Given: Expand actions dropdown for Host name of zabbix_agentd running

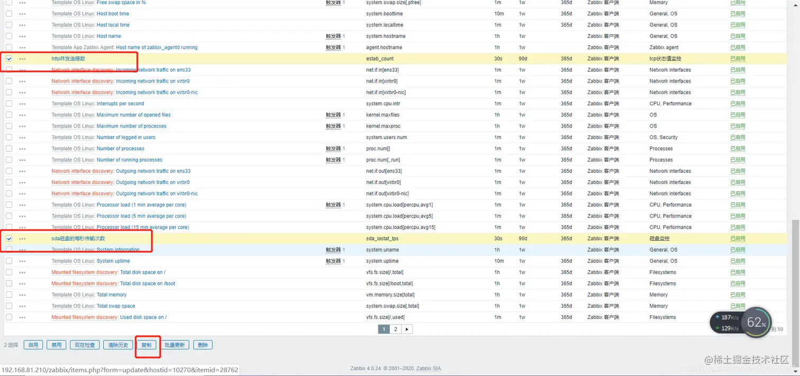Looking at the screenshot, I should pos(22,48).
